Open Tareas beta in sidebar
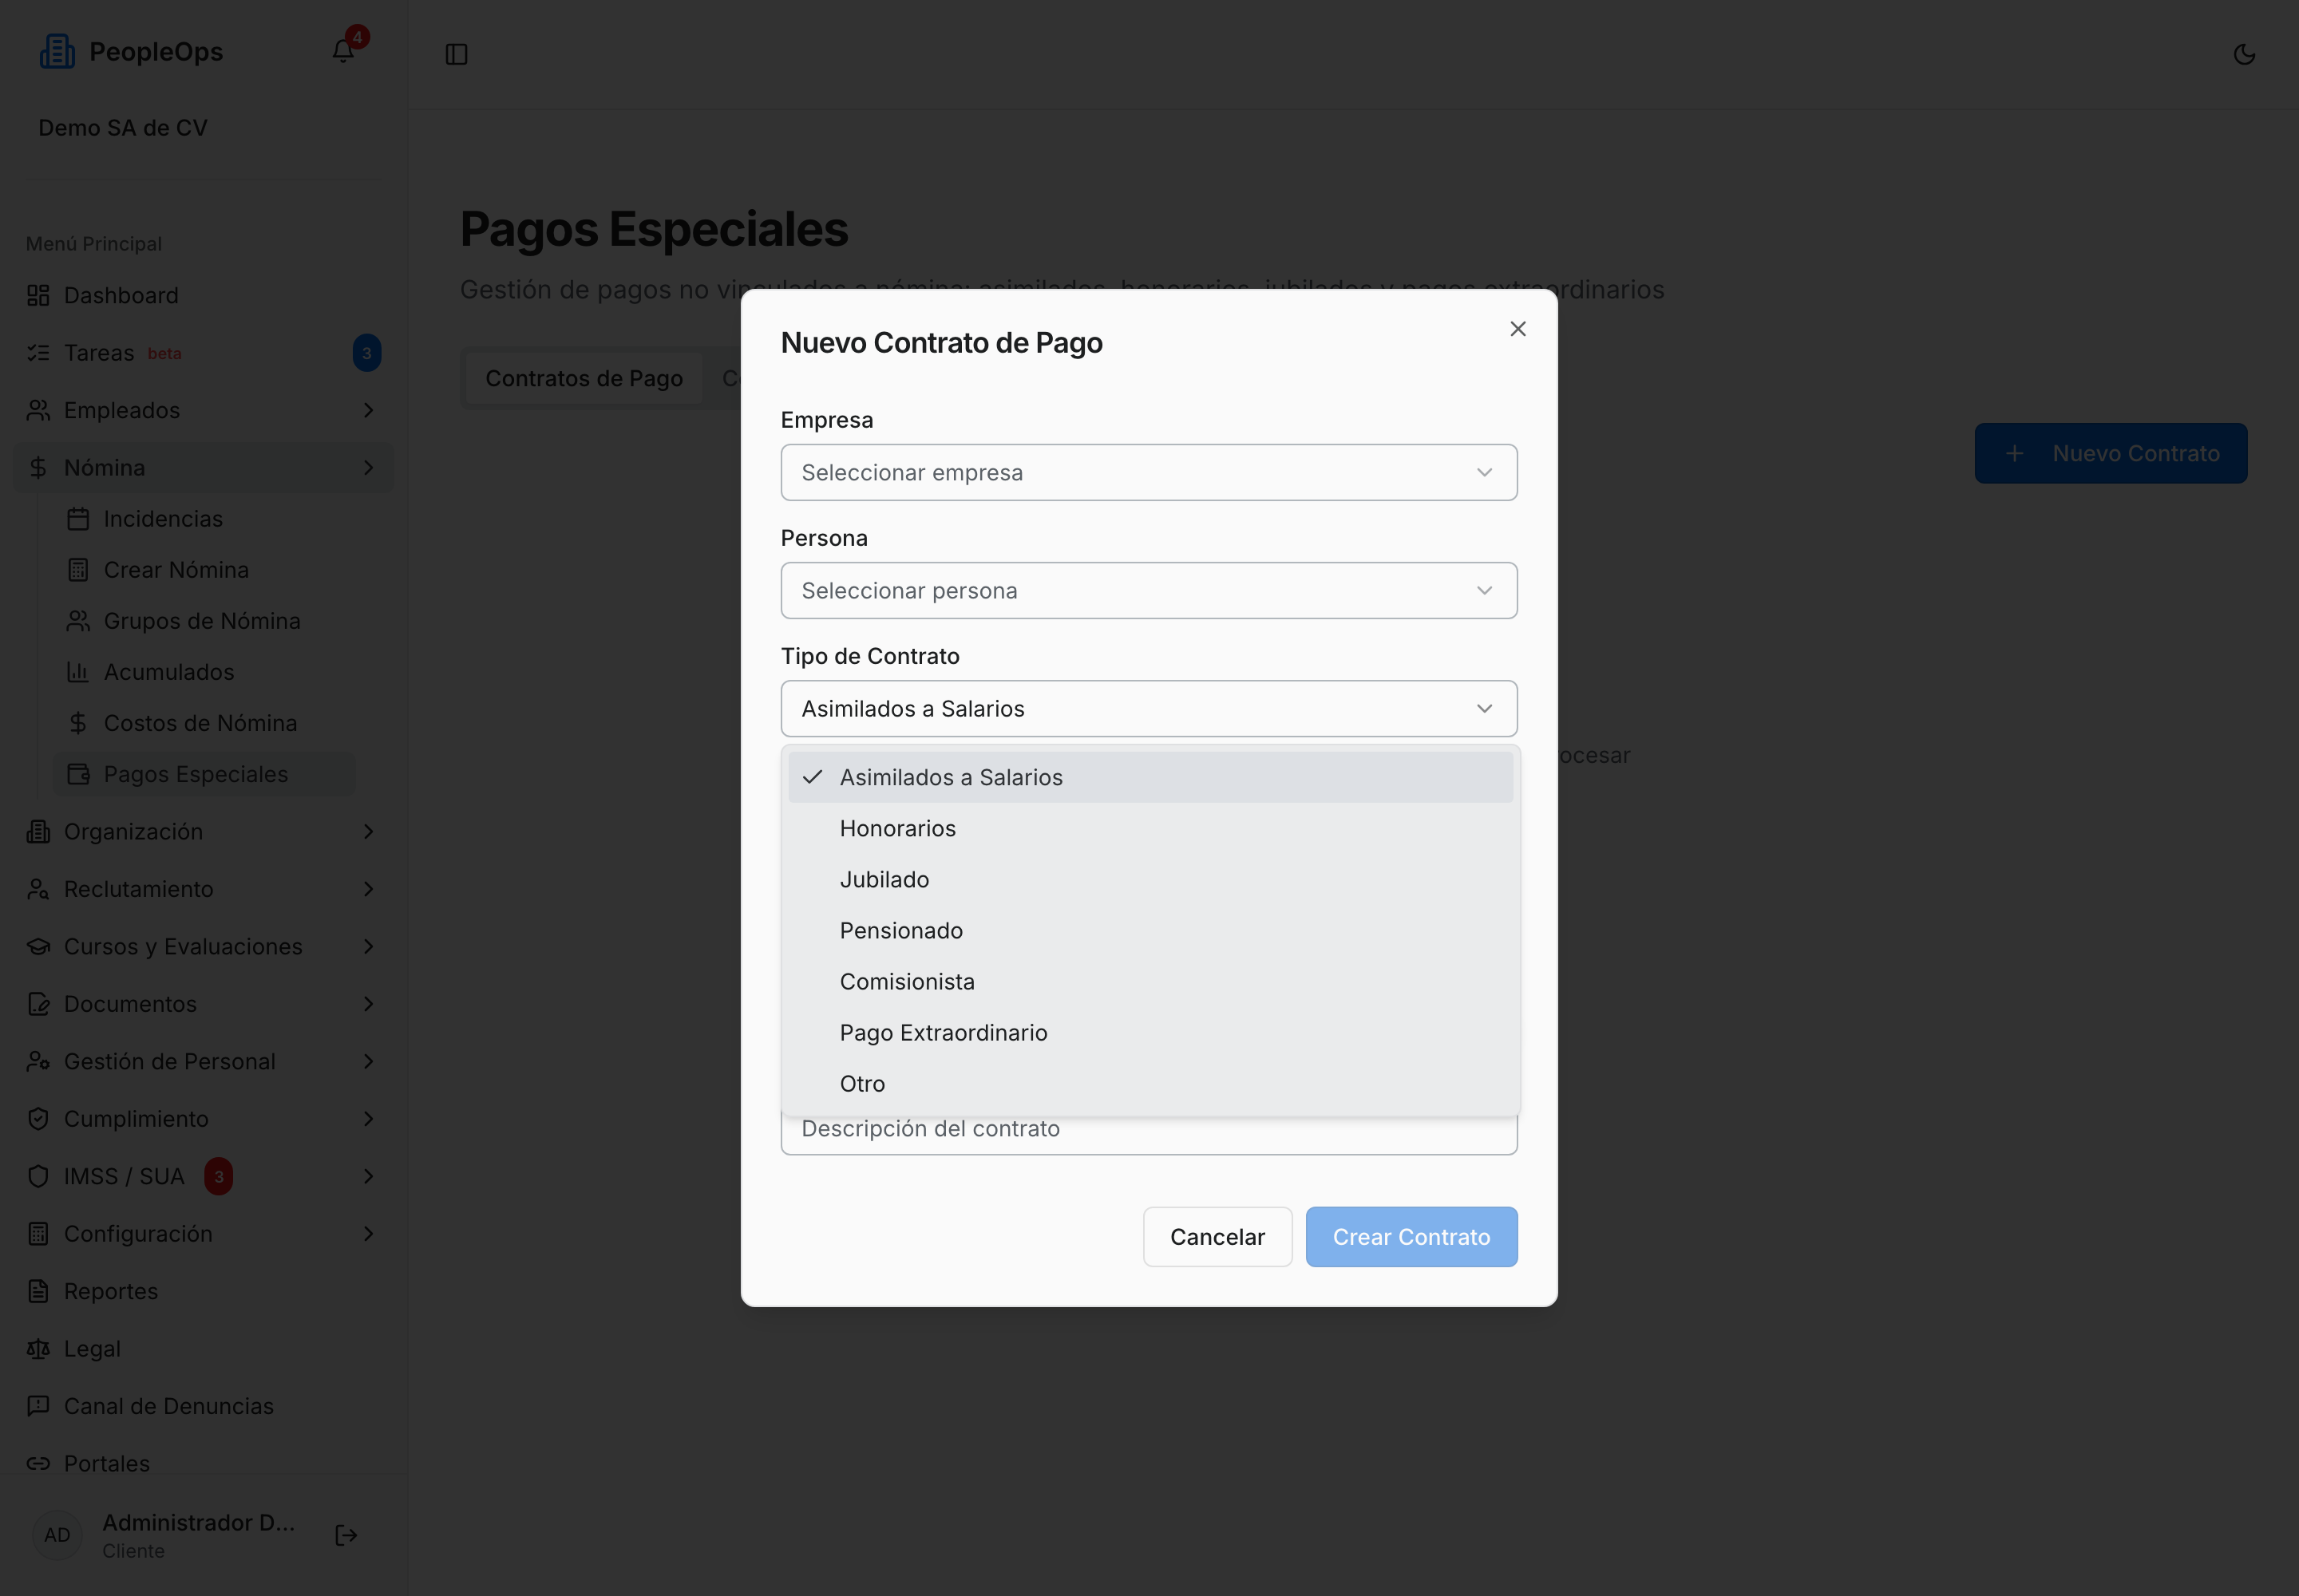2299x1596 pixels. point(203,353)
